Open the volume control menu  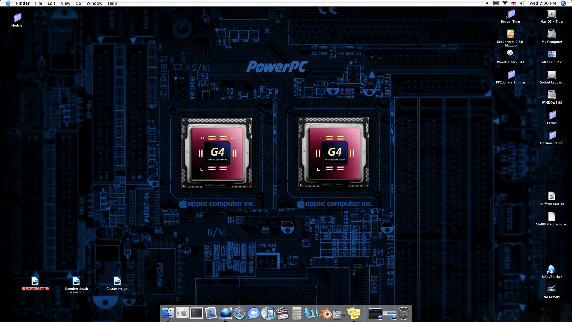[522, 3]
